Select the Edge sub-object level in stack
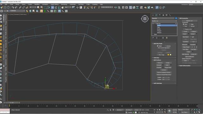 (x=159, y=27)
